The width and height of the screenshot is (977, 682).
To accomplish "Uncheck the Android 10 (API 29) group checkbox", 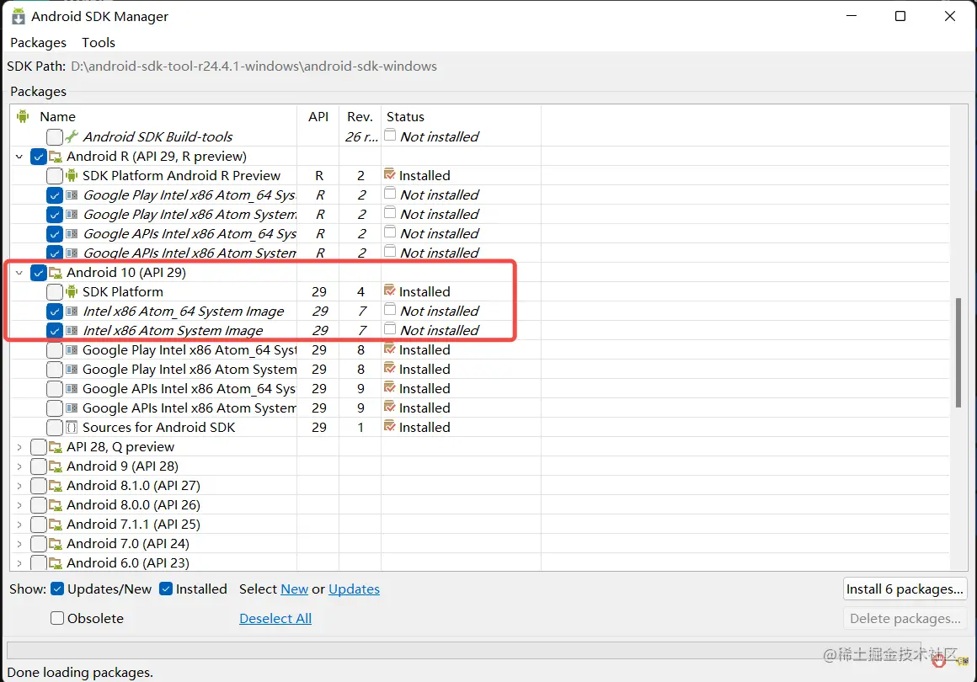I will [39, 272].
